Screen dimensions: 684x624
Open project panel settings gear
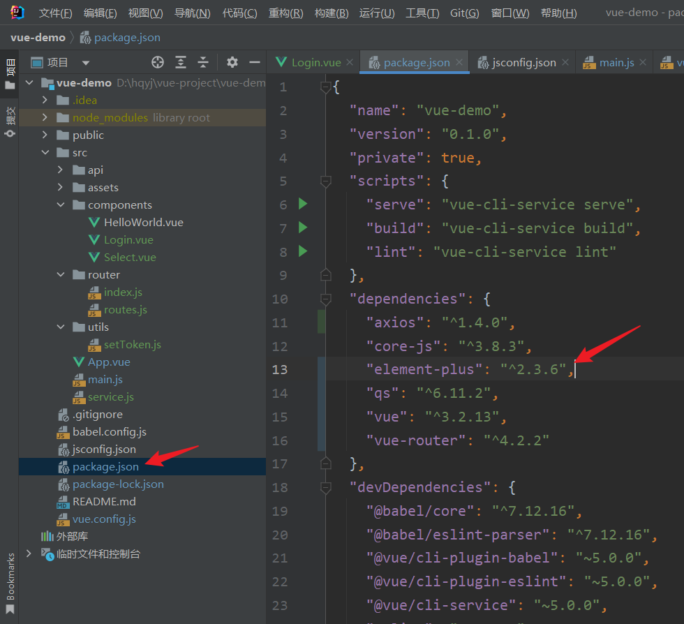click(x=232, y=62)
